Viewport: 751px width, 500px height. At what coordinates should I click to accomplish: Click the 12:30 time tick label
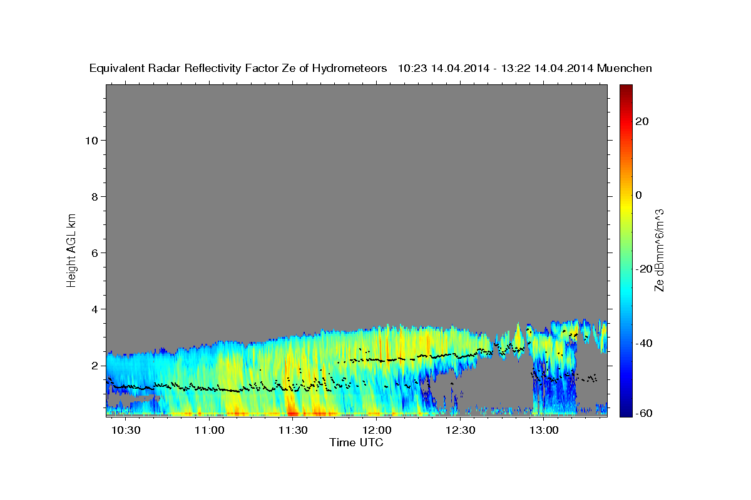[x=461, y=431]
